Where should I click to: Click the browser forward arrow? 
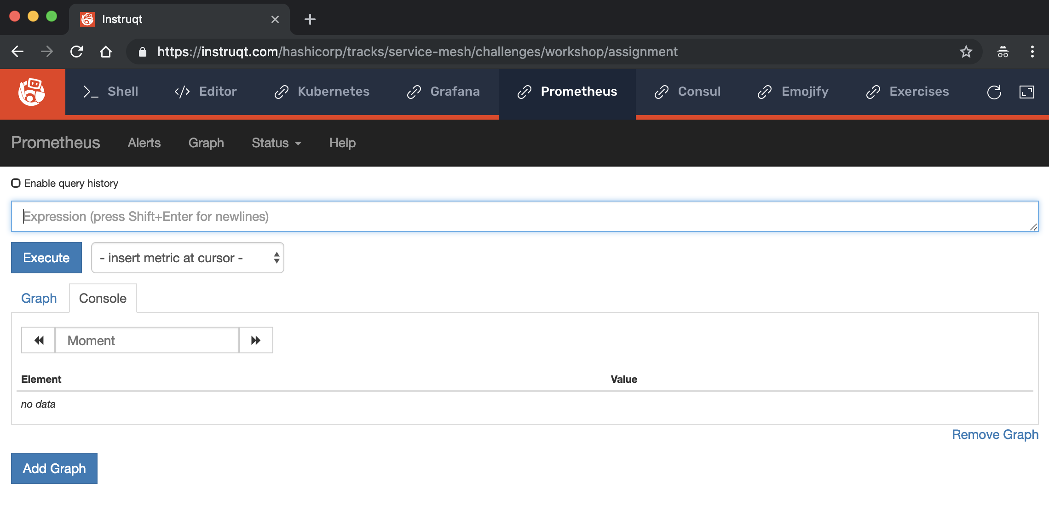point(47,52)
